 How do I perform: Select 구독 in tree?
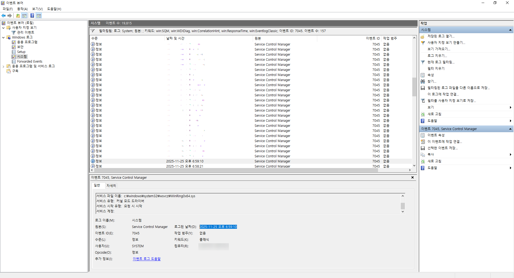tap(15, 71)
